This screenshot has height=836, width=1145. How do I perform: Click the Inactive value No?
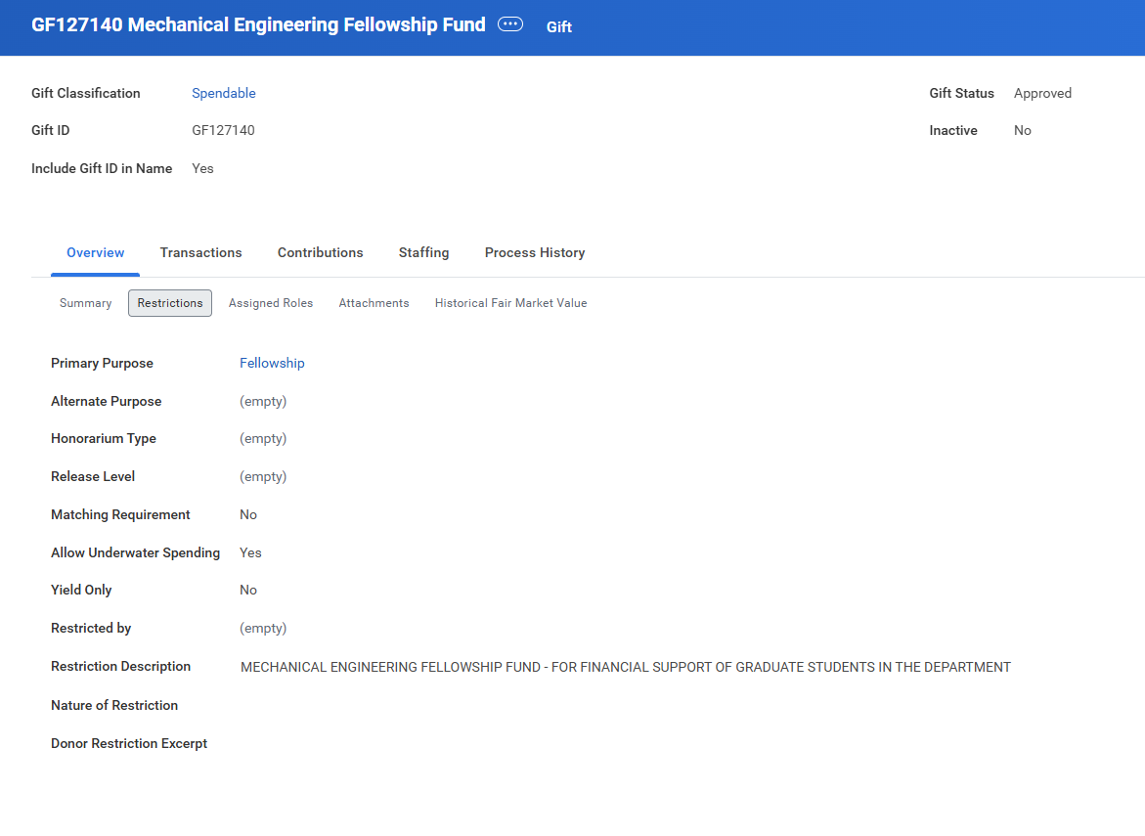pos(1023,130)
